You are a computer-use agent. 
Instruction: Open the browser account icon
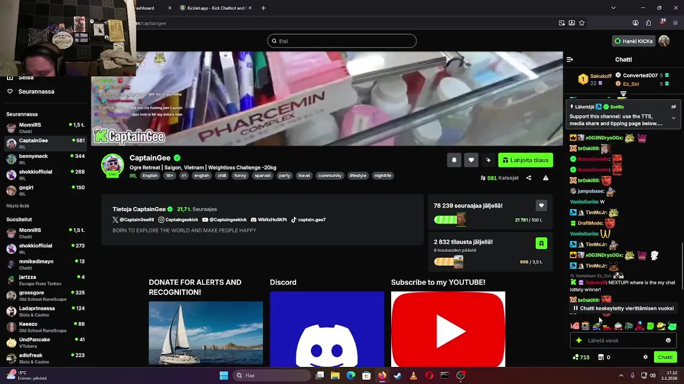[x=635, y=23]
